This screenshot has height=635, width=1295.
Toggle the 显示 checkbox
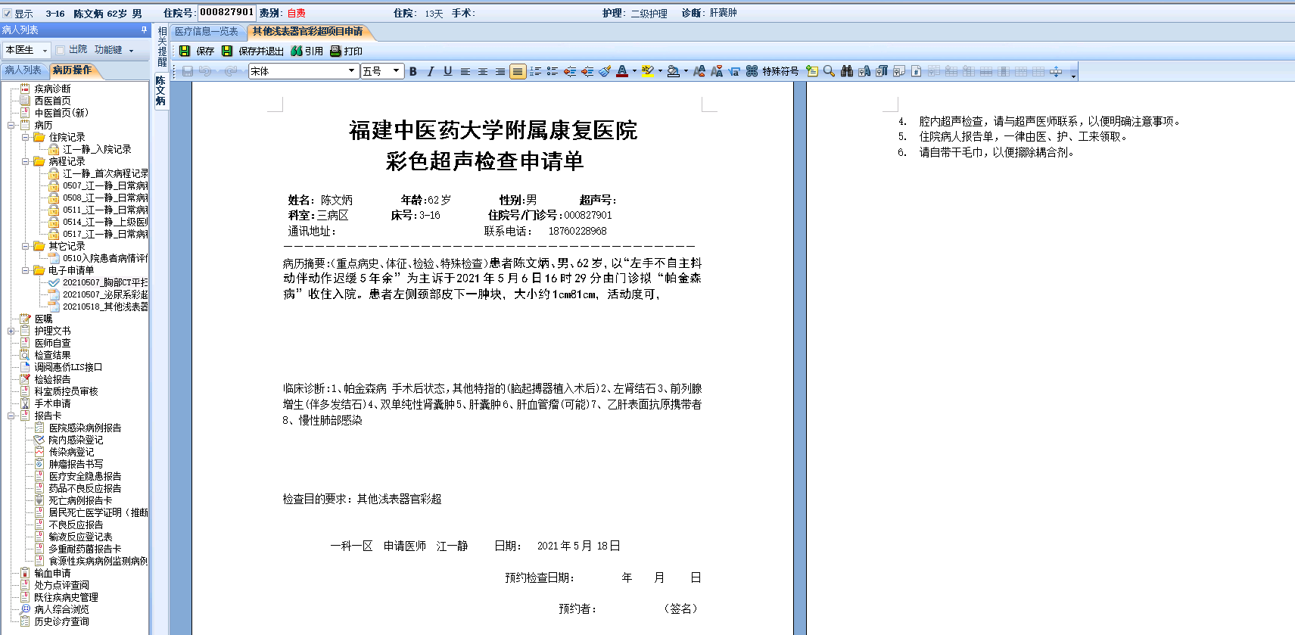8,14
